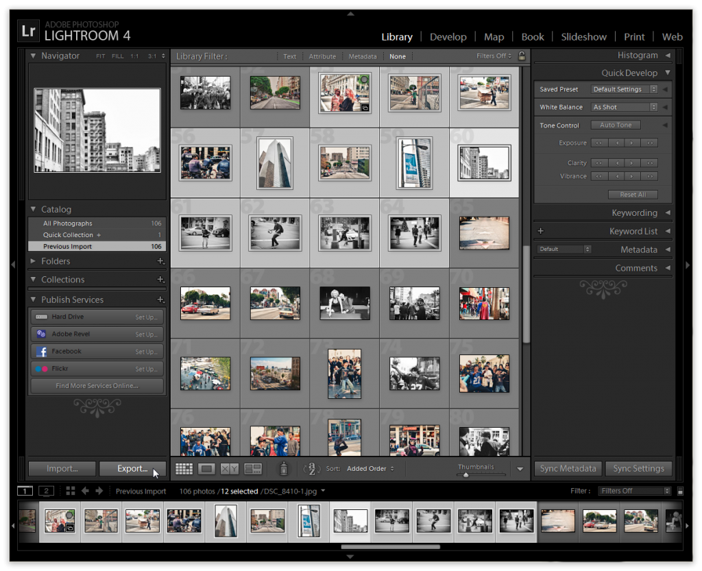Click Reset All in Quick Develop
The image size is (702, 571).
[x=633, y=195]
